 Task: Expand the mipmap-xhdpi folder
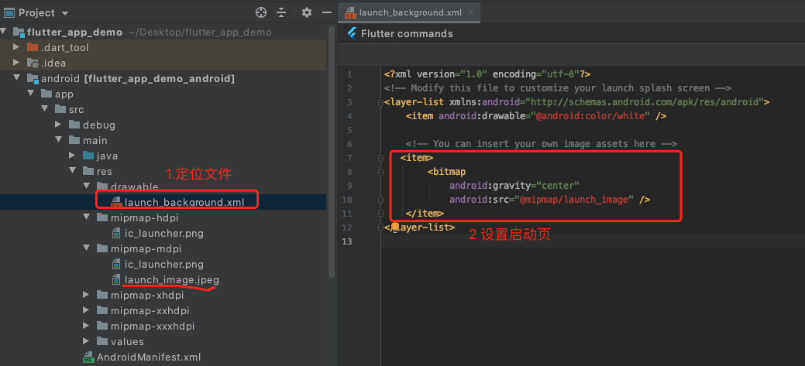[86, 295]
